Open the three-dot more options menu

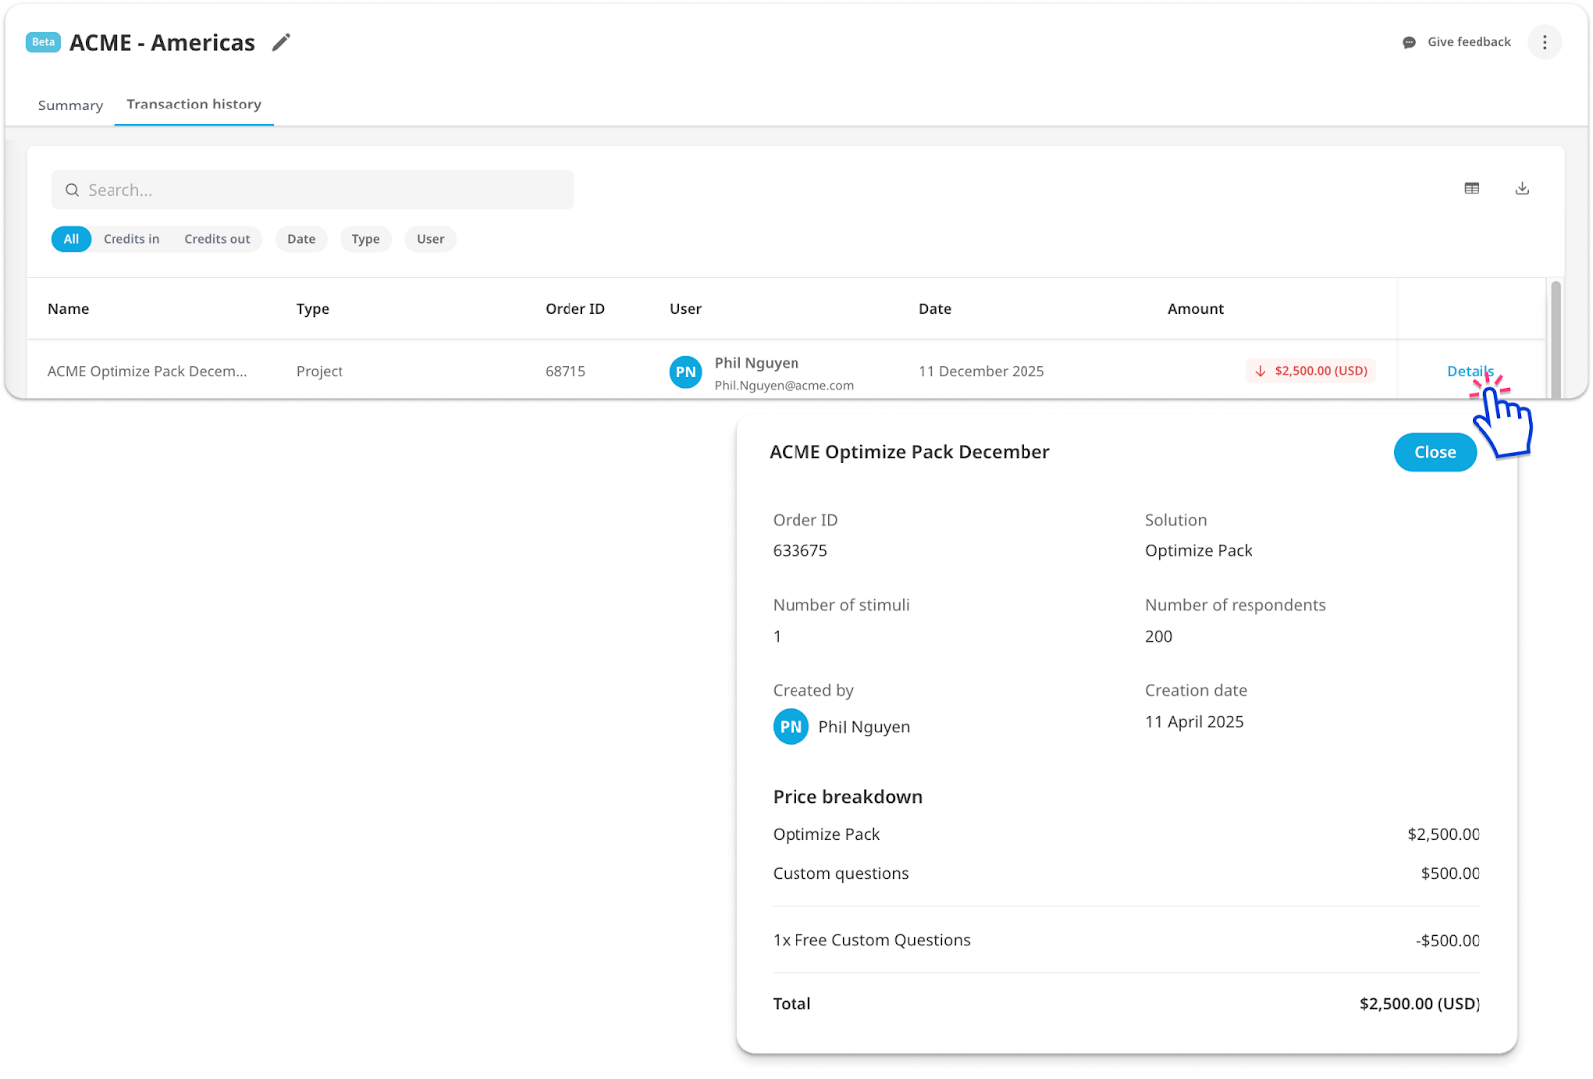point(1544,42)
